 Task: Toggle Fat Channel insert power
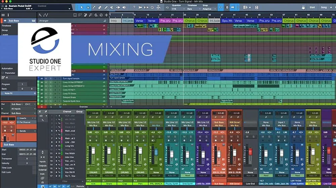point(18,122)
